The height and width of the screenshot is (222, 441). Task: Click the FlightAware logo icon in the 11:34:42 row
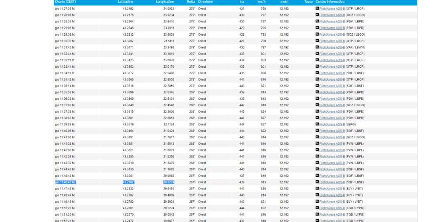317,79
